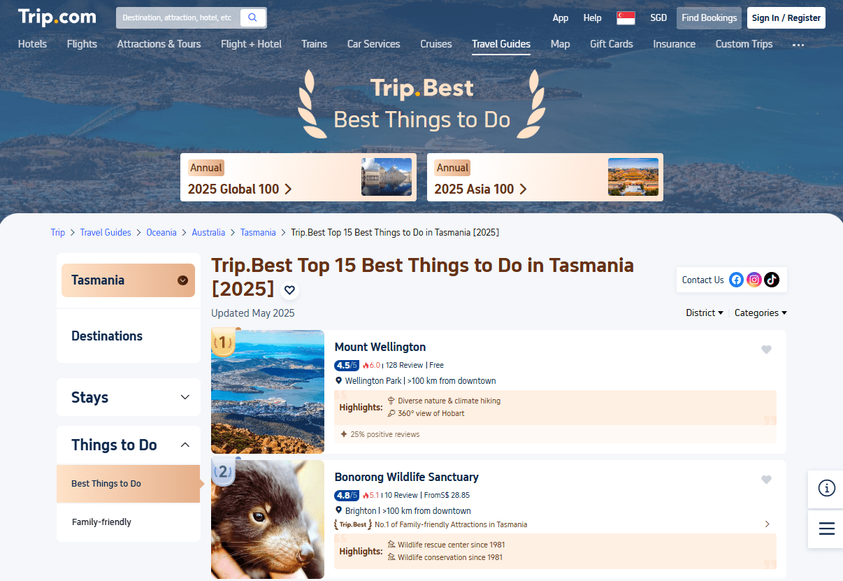Image resolution: width=843 pixels, height=581 pixels.
Task: Click the Sign In / Register button
Action: coord(786,18)
